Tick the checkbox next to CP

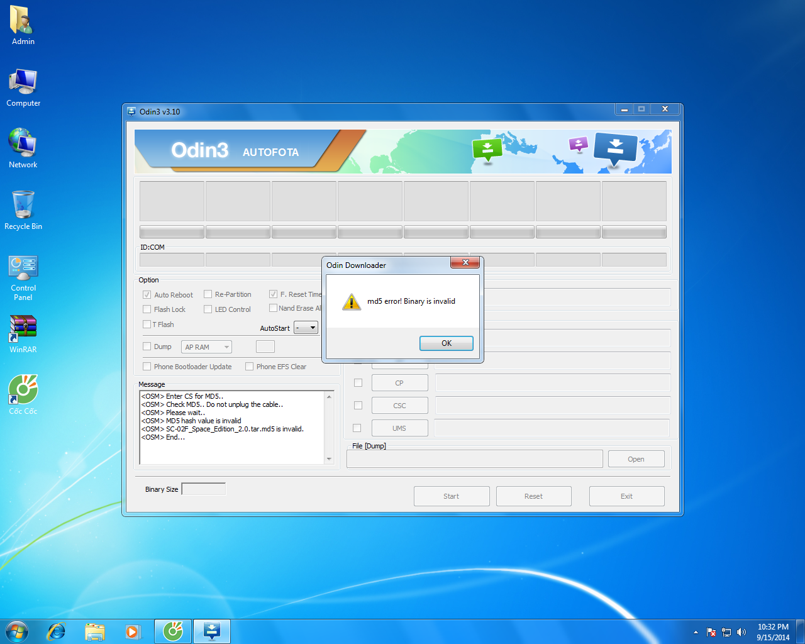358,382
